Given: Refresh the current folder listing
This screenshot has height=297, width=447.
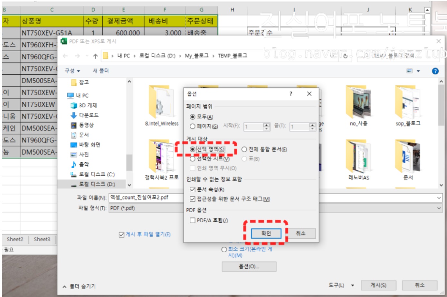Looking at the screenshot, I should tap(345, 56).
